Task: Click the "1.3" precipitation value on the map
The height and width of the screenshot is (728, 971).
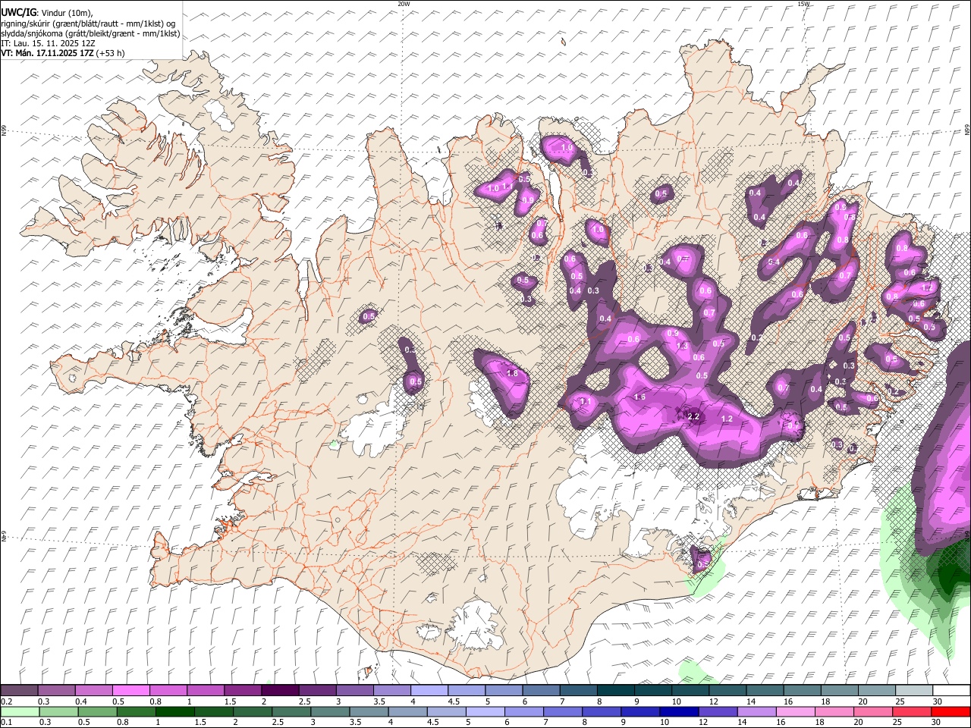Action: [681, 346]
